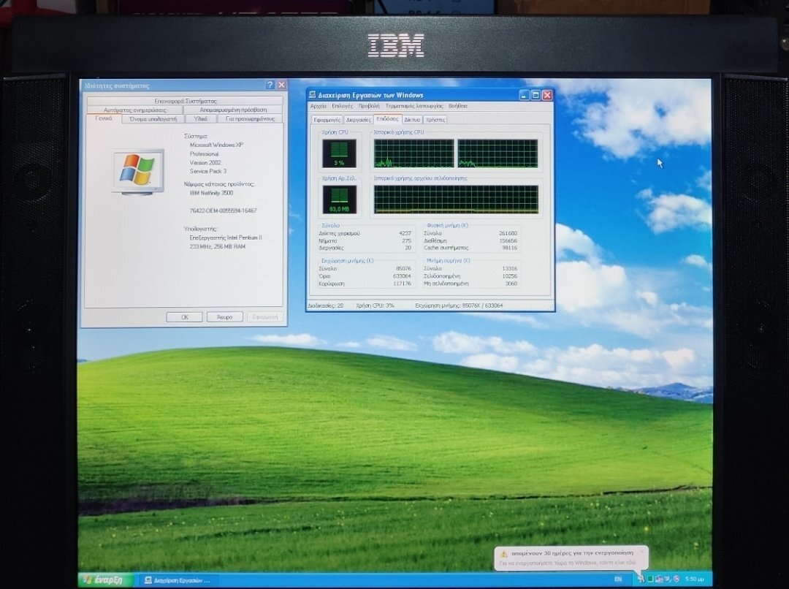Click the CPU usage meter showing 3 %
Viewport: 789px width, 589px height.
coord(339,153)
